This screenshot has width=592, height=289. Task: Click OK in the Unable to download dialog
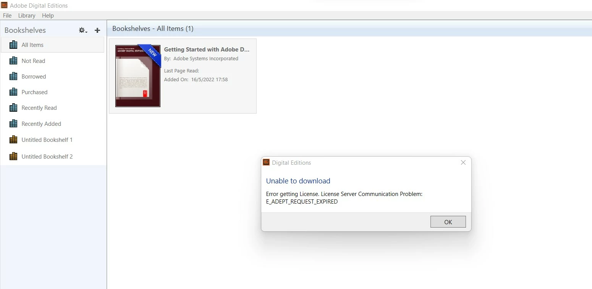[448, 222]
